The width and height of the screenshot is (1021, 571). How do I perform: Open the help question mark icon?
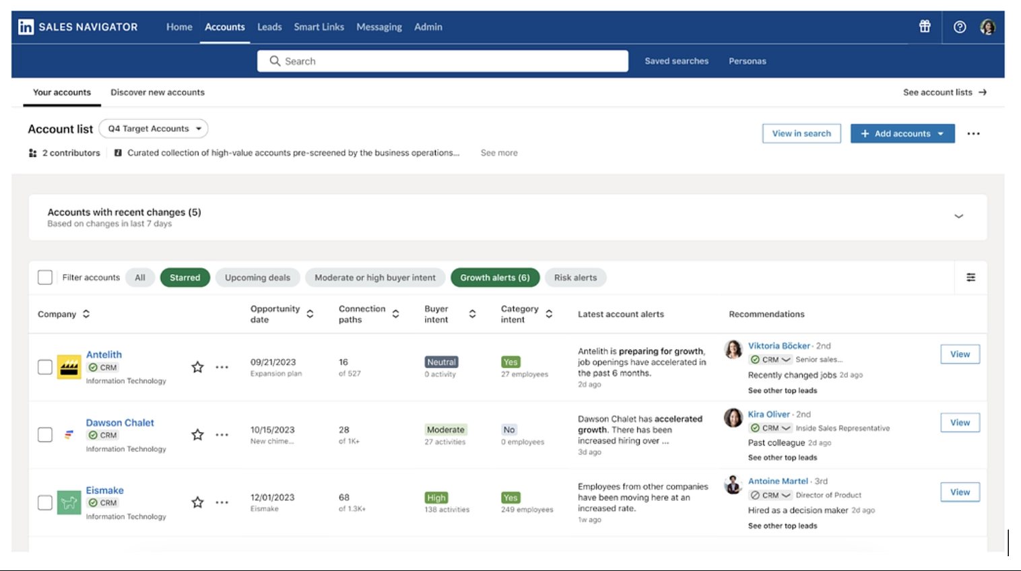click(x=960, y=27)
